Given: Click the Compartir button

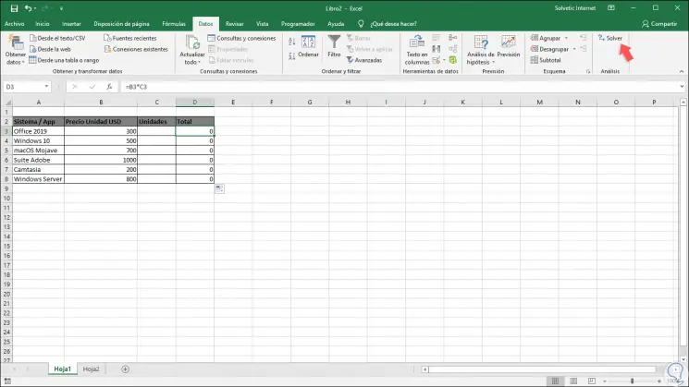Looking at the screenshot, I should (658, 23).
